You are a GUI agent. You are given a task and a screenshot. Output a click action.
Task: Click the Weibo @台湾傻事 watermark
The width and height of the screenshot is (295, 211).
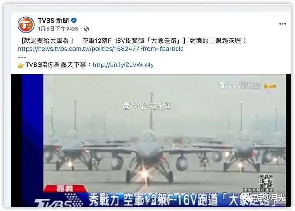[x=147, y=106]
